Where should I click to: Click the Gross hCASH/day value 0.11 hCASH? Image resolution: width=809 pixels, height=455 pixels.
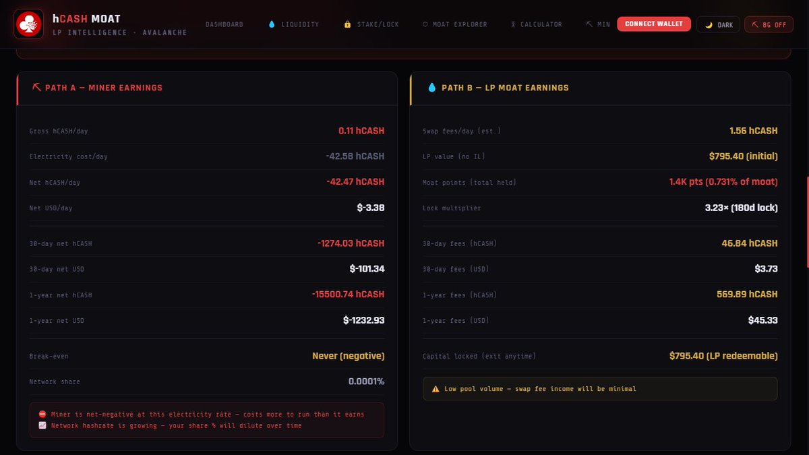(x=361, y=131)
